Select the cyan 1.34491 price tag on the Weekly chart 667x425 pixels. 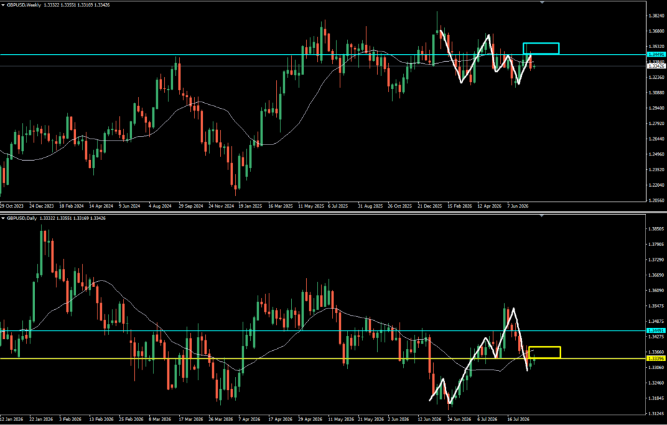(656, 55)
